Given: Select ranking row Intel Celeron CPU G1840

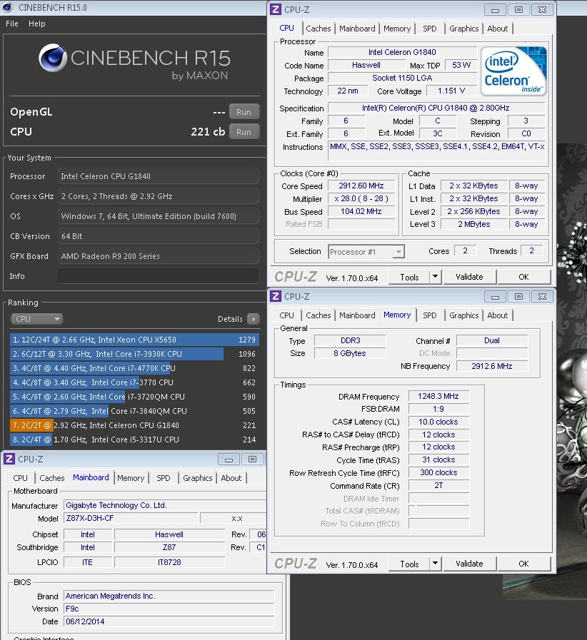Looking at the screenshot, I should pos(134,425).
